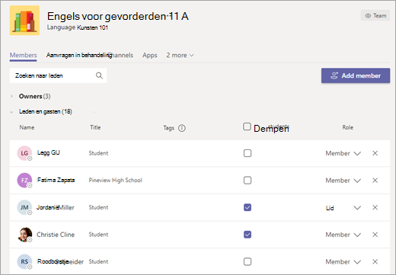Click the name Christie Cline
Viewport: 396px width, 275px height.
coord(56,235)
